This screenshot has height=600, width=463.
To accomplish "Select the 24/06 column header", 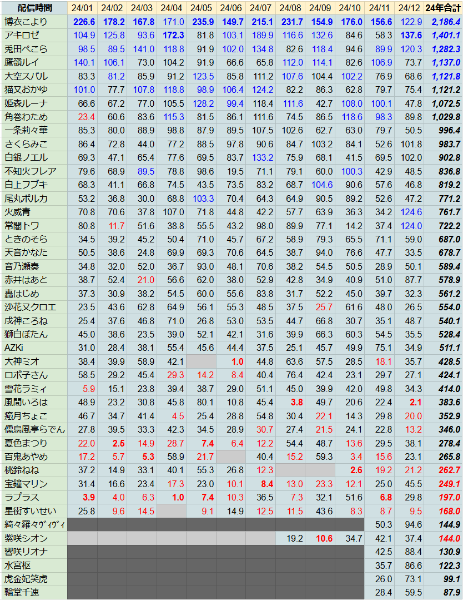I will 231,8.
